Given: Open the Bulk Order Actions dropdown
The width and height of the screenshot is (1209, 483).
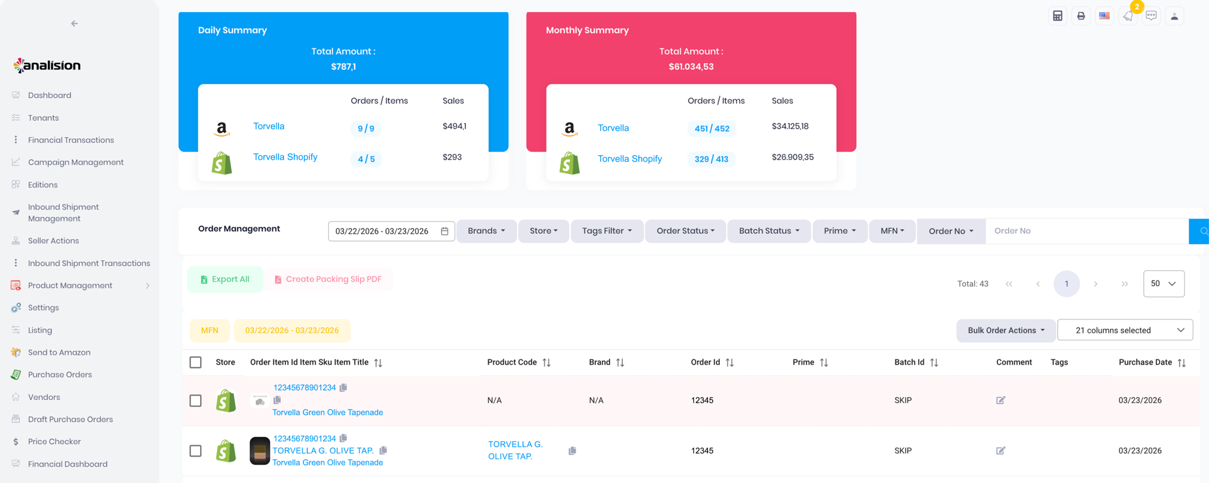Looking at the screenshot, I should coord(1006,330).
